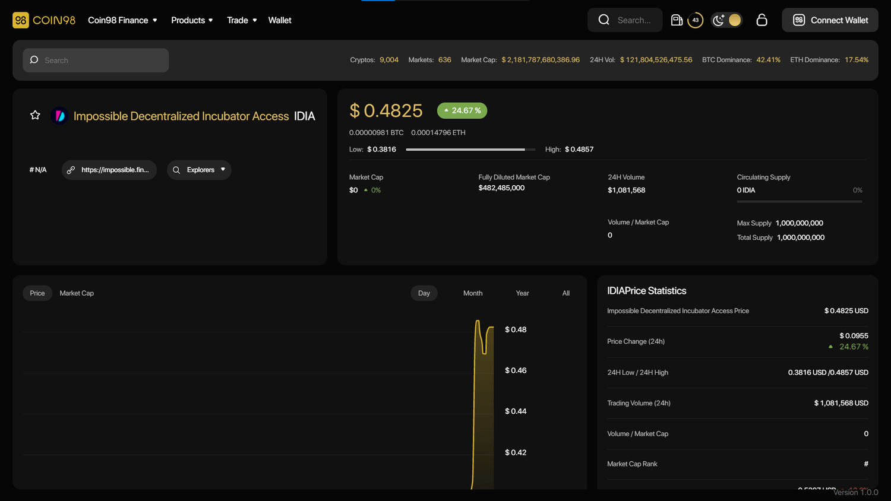
Task: Click the green arrow beside Market Cap 0%
Action: point(366,190)
